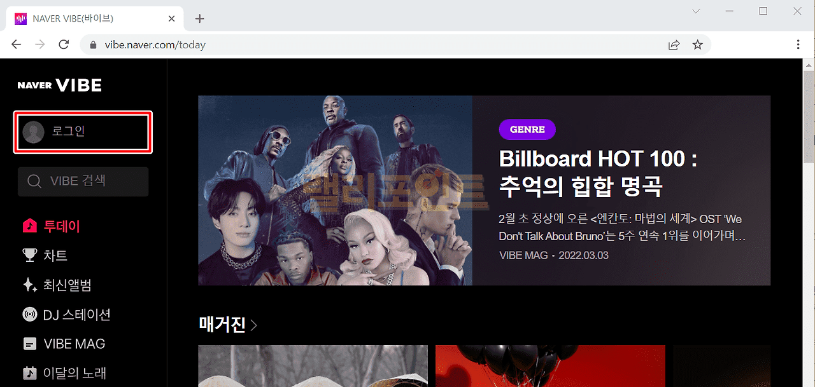
Task: Click the 로그인 login button
Action: point(83,132)
